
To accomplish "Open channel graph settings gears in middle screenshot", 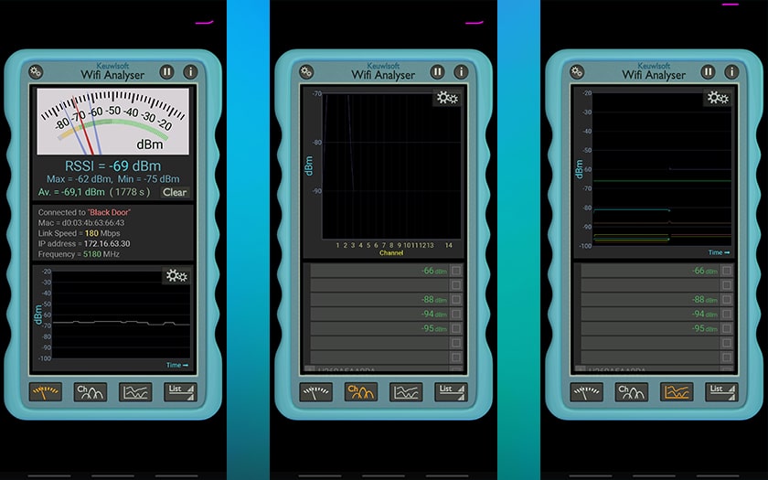I will coord(447,98).
